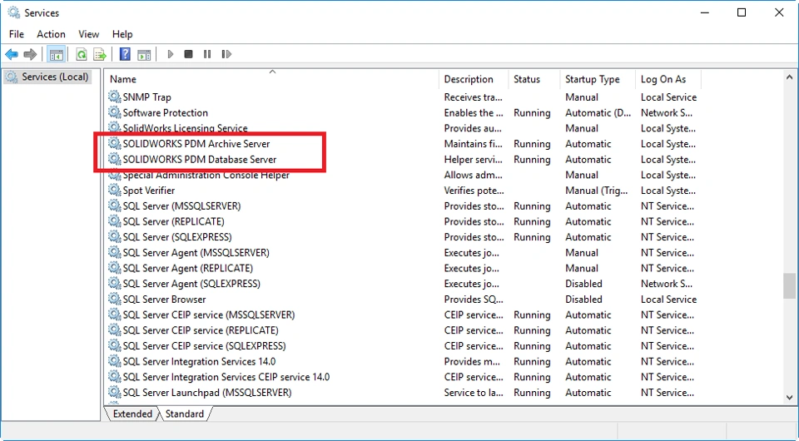
Task: Select Services (Local) in the console tree
Action: 55,77
